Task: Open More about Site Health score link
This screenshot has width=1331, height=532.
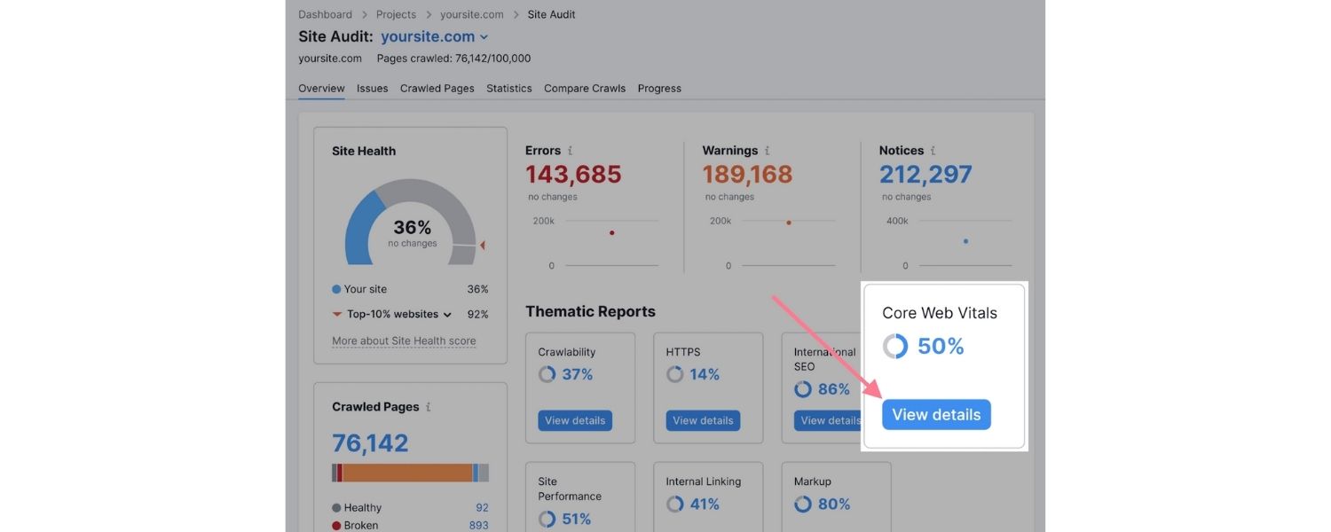Action: pyautogui.click(x=404, y=340)
